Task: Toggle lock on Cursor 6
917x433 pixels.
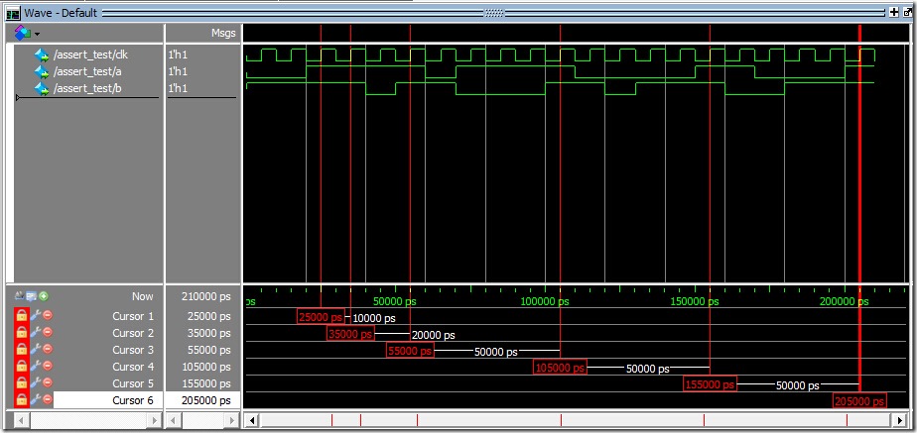Action: (21, 399)
